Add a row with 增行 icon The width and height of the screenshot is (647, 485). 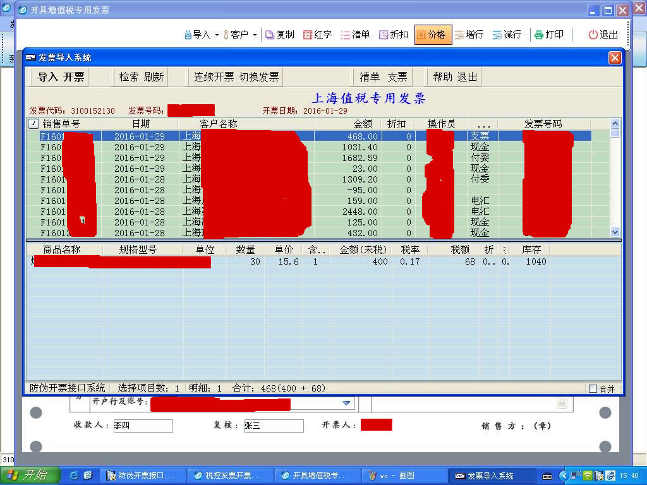point(469,35)
